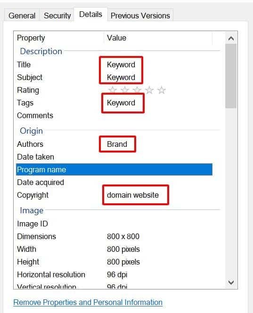
Task: Click the fifth rating star
Action: (x=162, y=90)
